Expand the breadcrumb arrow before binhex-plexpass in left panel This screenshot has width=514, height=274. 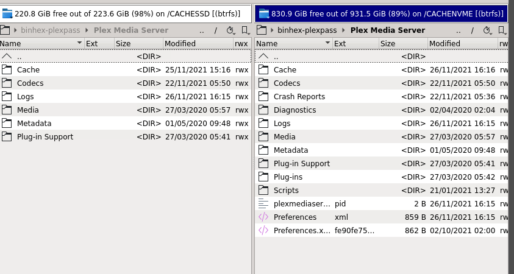[15, 30]
